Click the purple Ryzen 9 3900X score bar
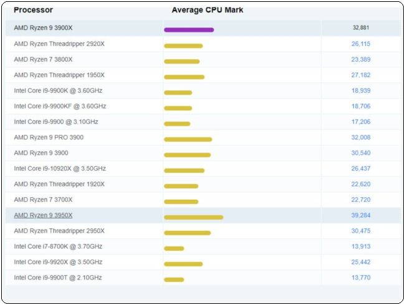This screenshot has width=405, height=305. tap(189, 30)
